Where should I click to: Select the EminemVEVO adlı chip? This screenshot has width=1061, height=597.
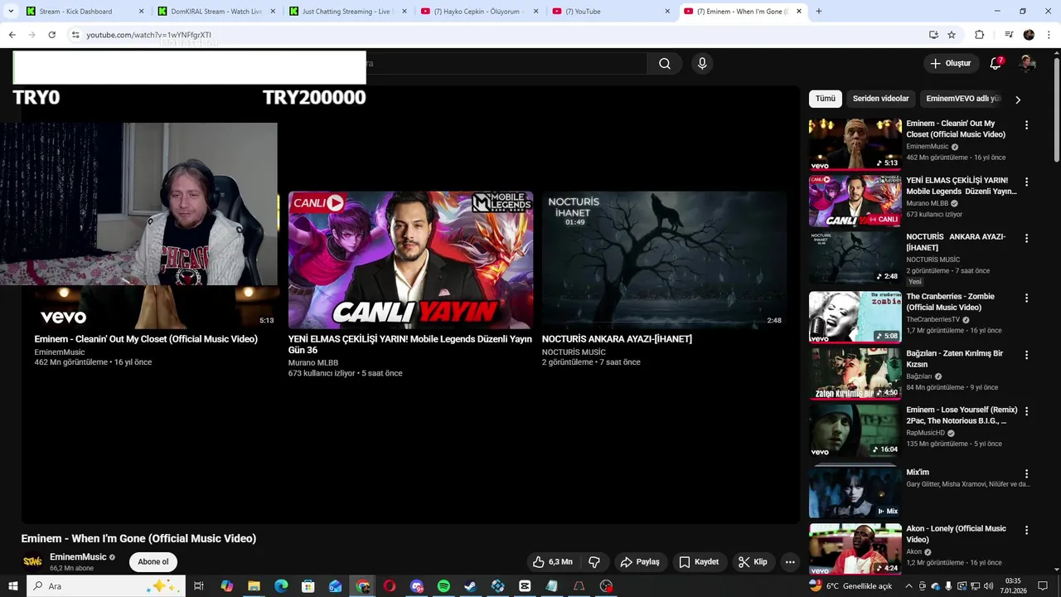coord(963,99)
